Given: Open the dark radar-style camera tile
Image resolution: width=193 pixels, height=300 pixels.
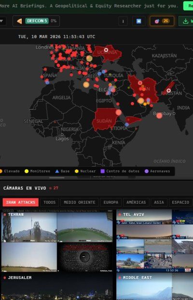Looking at the screenshot, I should [85, 257].
